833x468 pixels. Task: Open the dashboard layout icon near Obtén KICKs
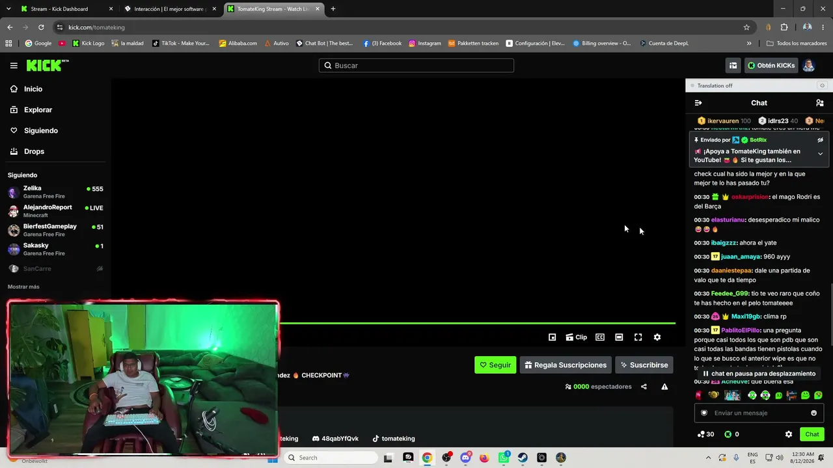pos(733,66)
